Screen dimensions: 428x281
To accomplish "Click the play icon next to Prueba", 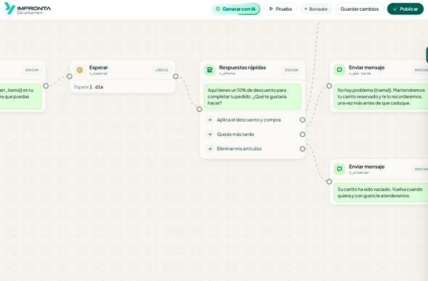I will pos(271,9).
